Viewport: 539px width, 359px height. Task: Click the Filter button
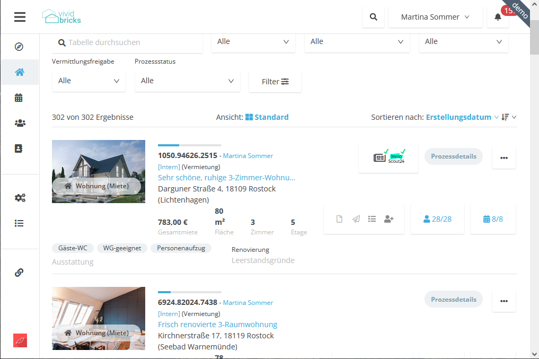(275, 82)
